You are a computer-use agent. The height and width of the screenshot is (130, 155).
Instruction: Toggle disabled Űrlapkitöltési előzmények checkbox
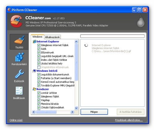click(39, 67)
